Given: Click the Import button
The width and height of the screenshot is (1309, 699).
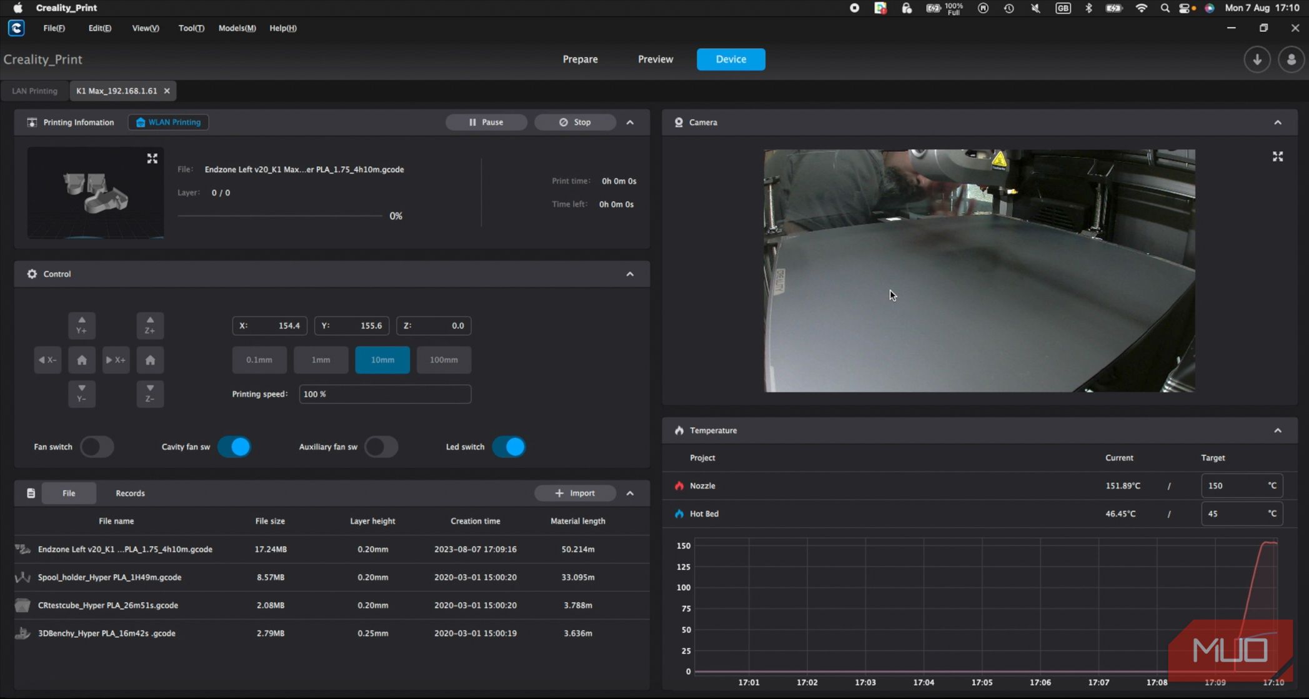Looking at the screenshot, I should (x=575, y=493).
